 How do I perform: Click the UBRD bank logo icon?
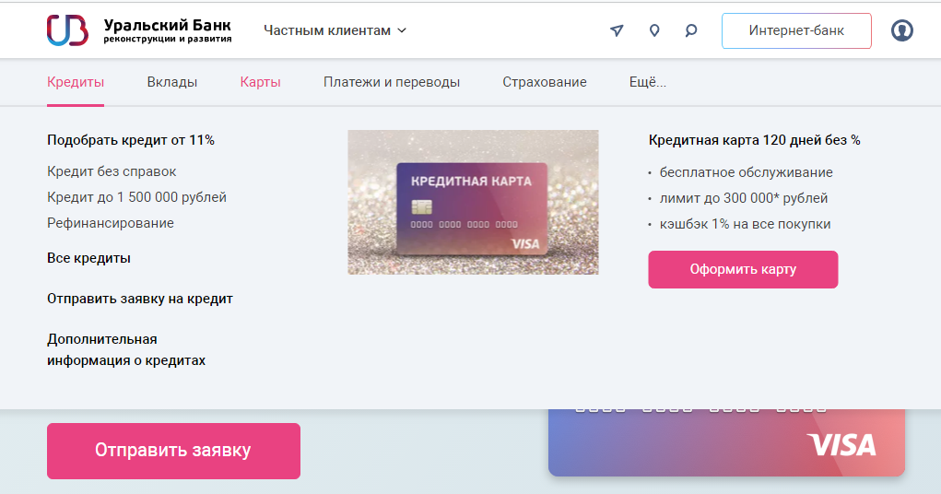(x=68, y=30)
